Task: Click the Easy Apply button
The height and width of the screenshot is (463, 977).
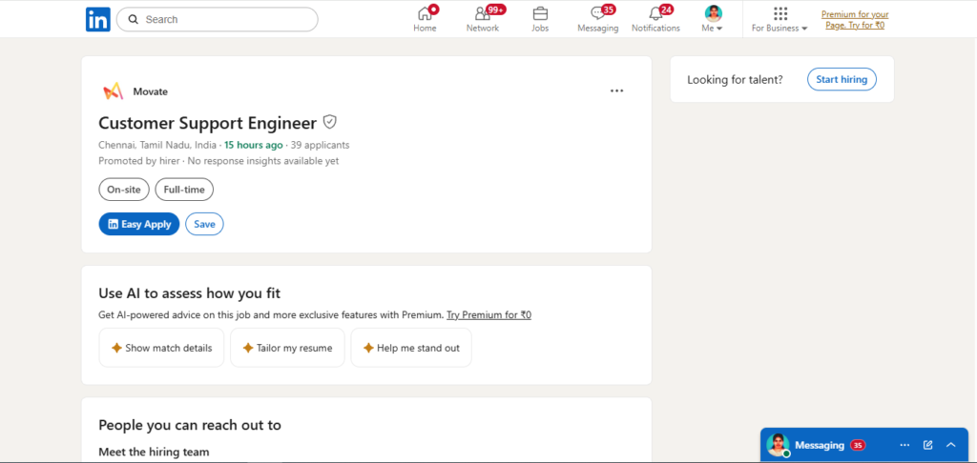Action: [x=139, y=224]
